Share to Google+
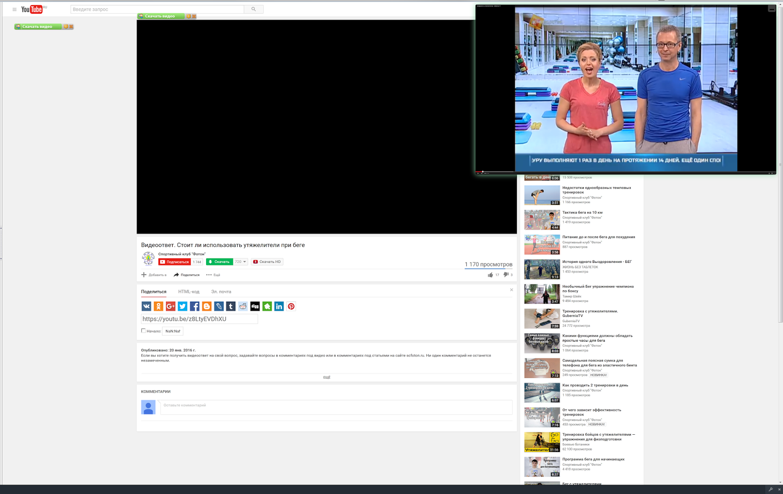 pyautogui.click(x=170, y=306)
